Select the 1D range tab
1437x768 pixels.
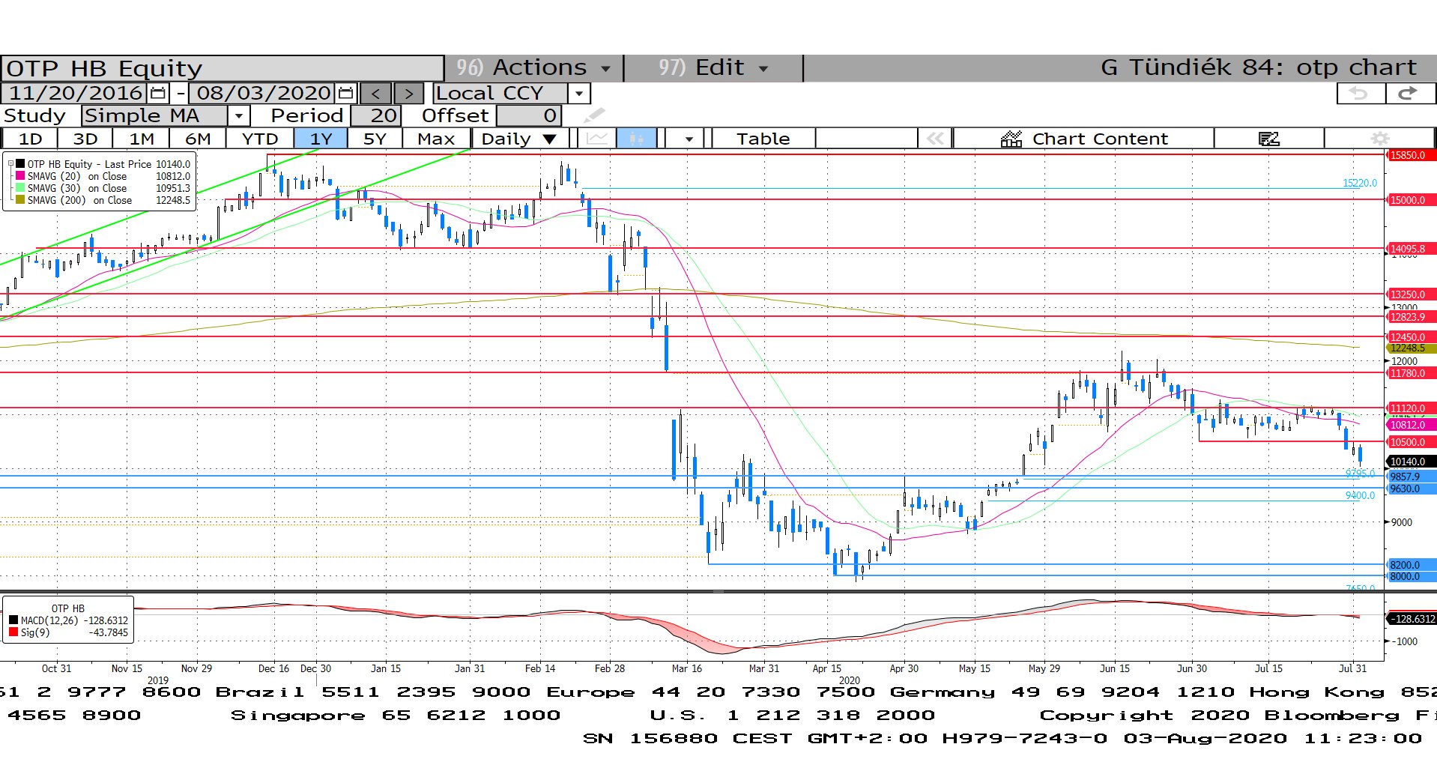tap(30, 139)
